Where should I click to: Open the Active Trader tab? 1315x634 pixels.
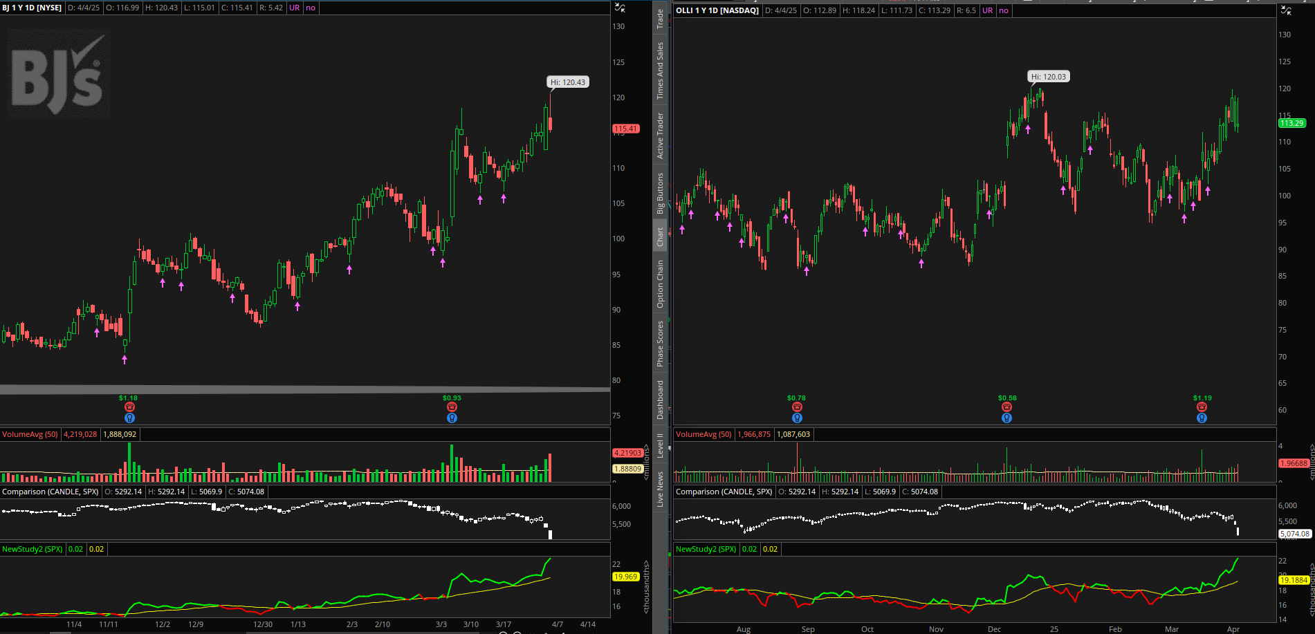[660, 136]
